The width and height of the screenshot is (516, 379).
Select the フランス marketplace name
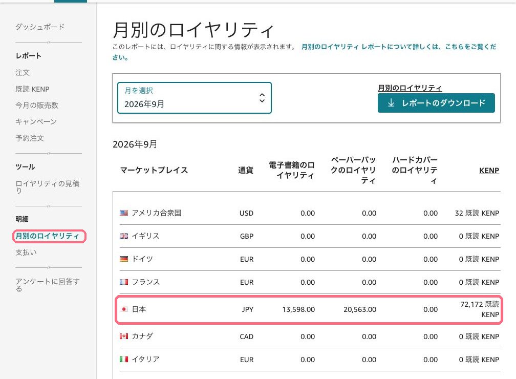[x=146, y=282]
